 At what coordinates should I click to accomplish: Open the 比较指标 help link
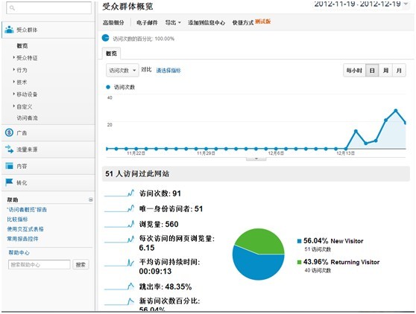(x=17, y=220)
